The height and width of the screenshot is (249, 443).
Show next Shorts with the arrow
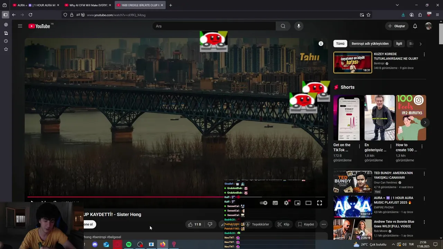pos(425,122)
